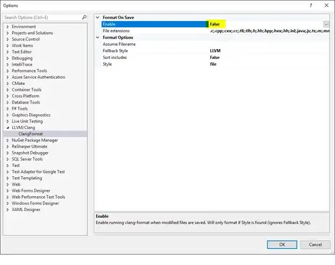Screen dimensions: 335x265
Task: Click the help question mark icon
Action: point(311,6)
